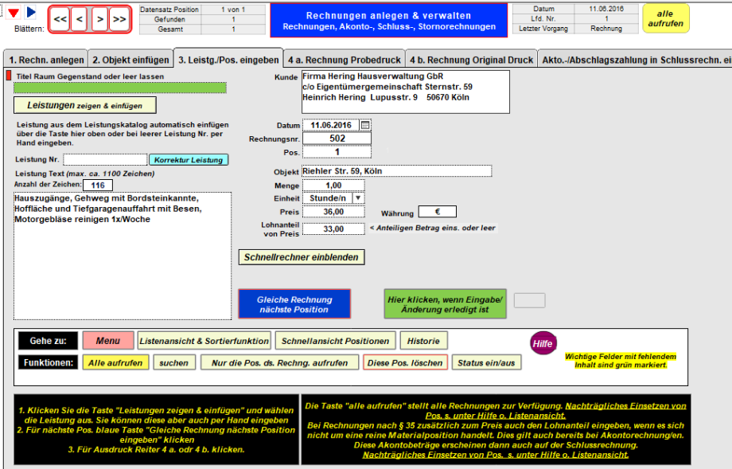Image resolution: width=732 pixels, height=469 pixels.
Task: Expand the Einheit dropdown arrow
Action: tap(357, 197)
